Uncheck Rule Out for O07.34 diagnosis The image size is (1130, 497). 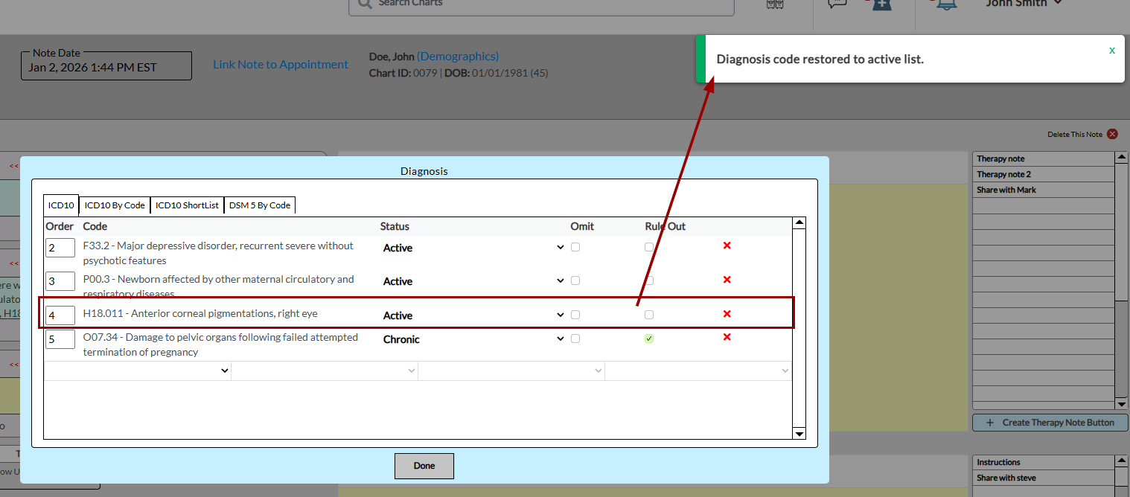coord(649,339)
